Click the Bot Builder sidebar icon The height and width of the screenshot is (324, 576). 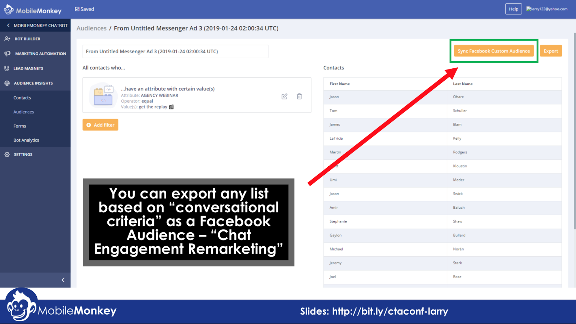(x=7, y=39)
